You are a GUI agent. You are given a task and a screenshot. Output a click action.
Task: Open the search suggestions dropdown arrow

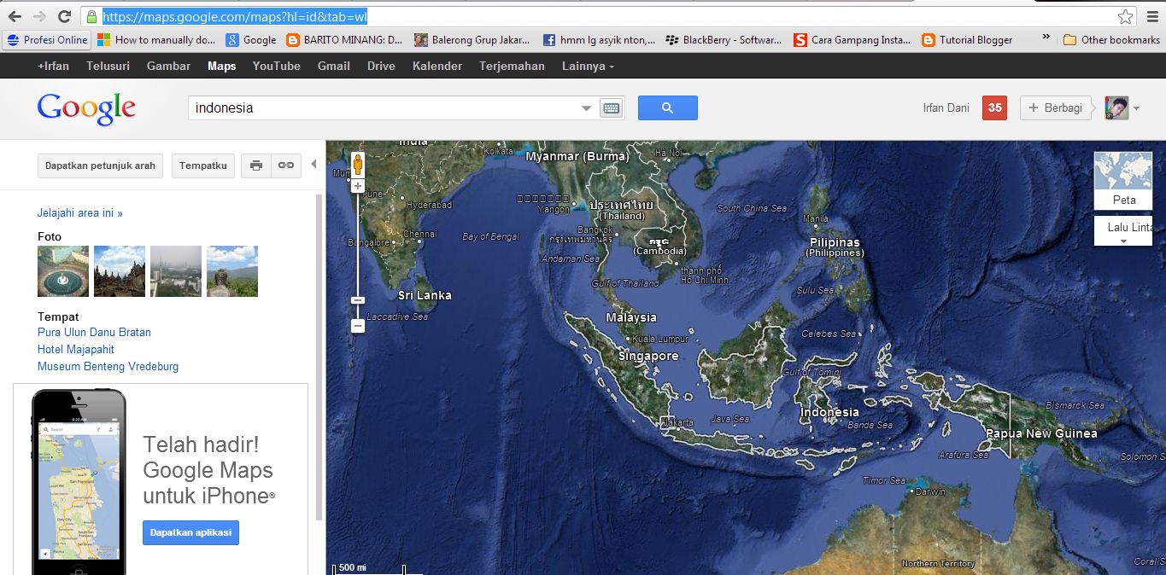[586, 107]
